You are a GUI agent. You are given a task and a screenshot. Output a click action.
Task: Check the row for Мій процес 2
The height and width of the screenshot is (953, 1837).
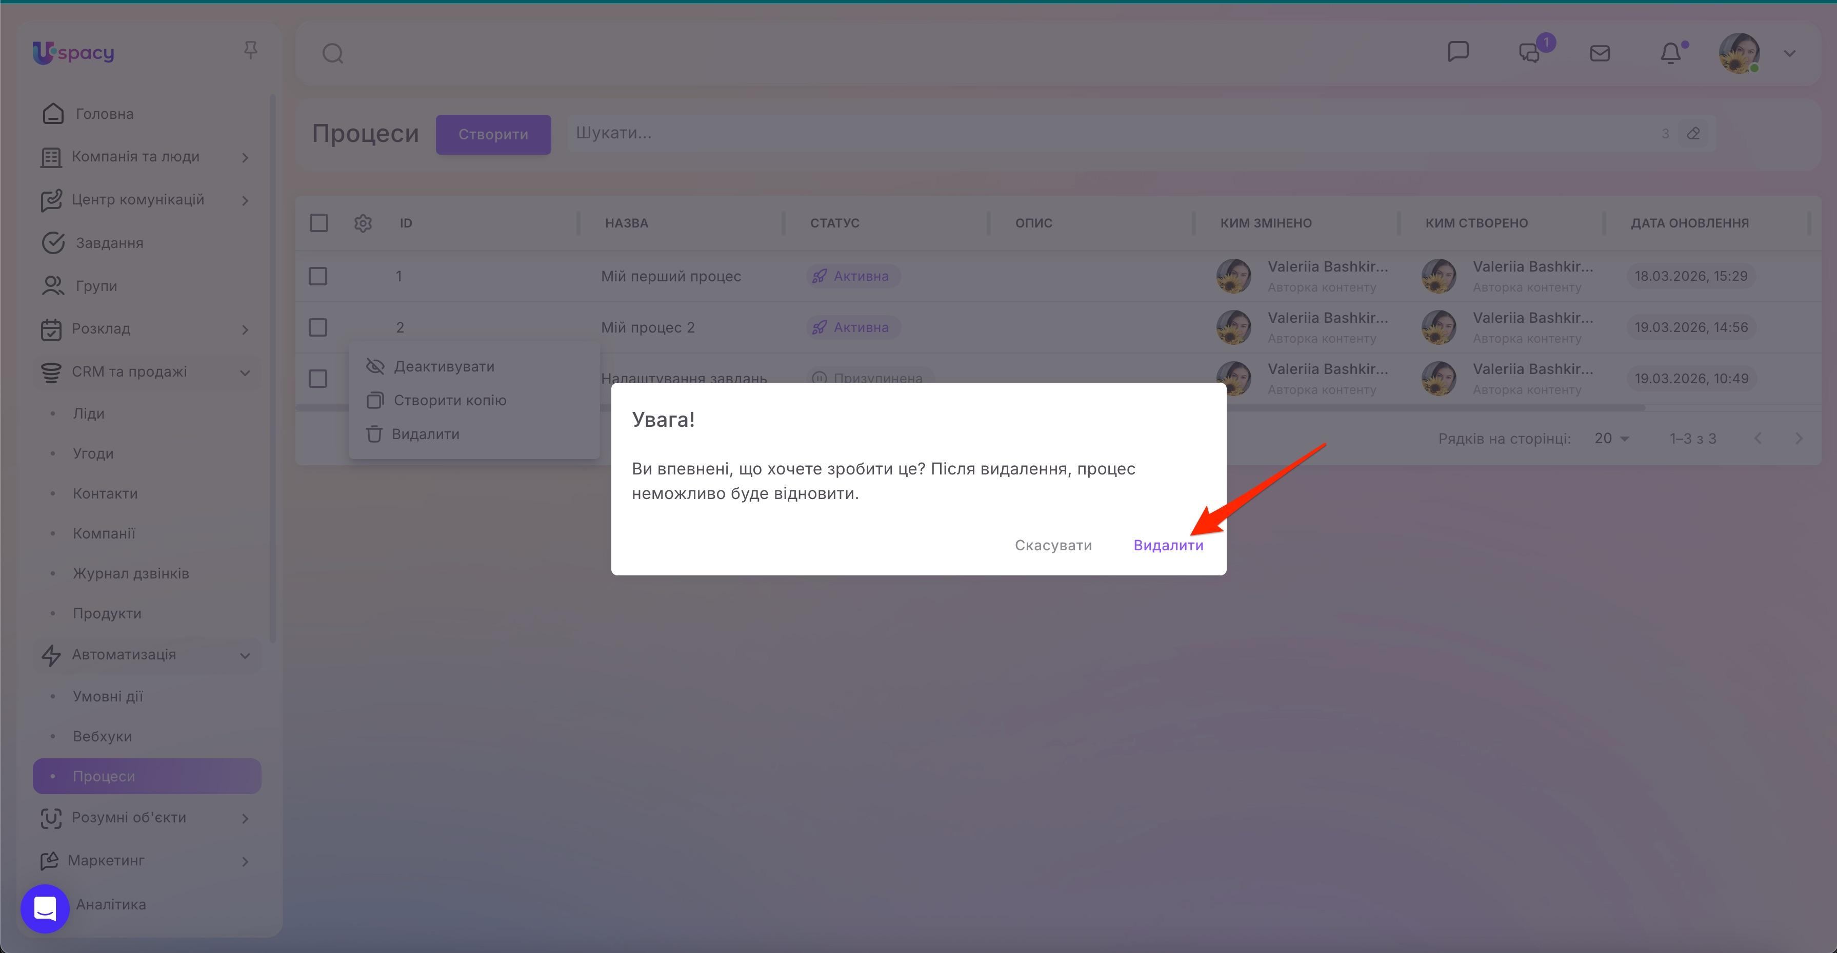[x=318, y=327]
